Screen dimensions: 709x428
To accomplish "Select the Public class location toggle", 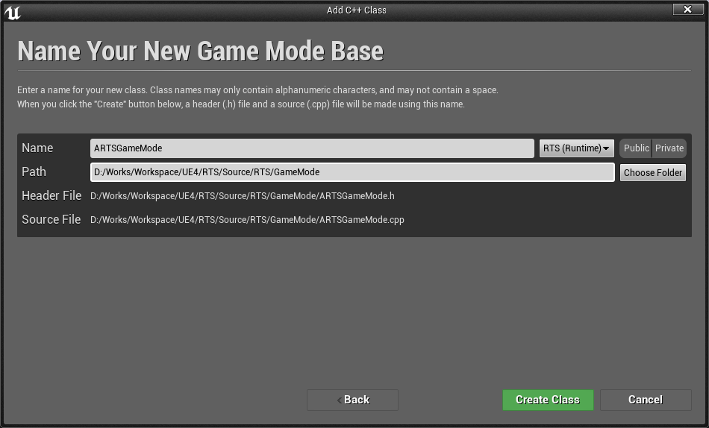I will (636, 148).
